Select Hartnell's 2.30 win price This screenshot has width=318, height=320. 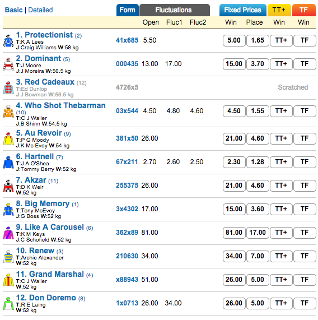coord(234,162)
